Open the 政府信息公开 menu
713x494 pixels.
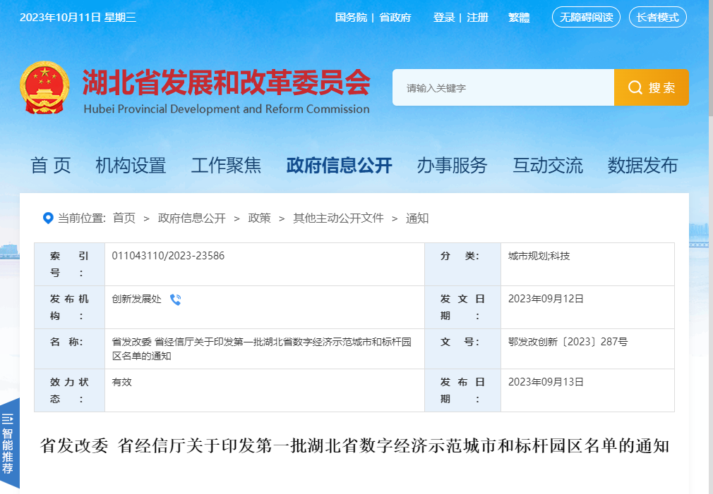340,166
